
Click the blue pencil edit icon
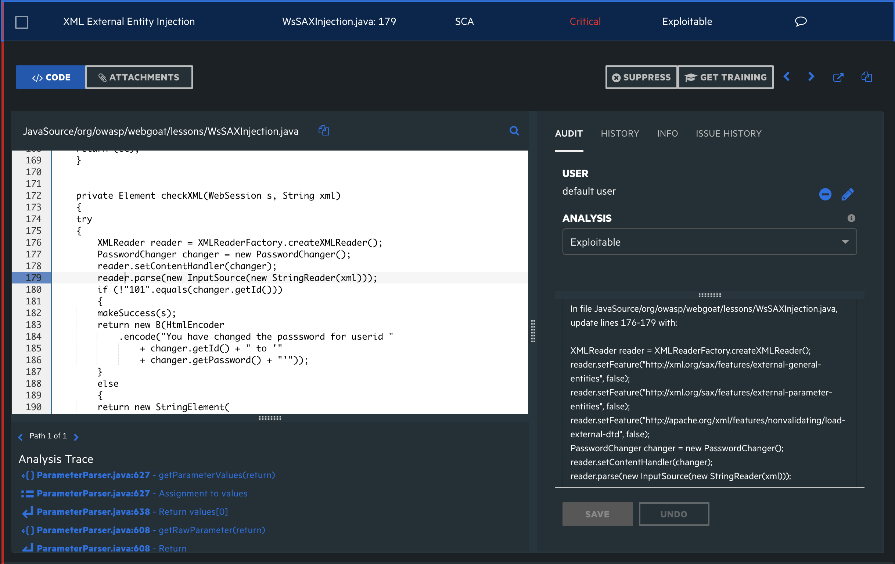848,194
